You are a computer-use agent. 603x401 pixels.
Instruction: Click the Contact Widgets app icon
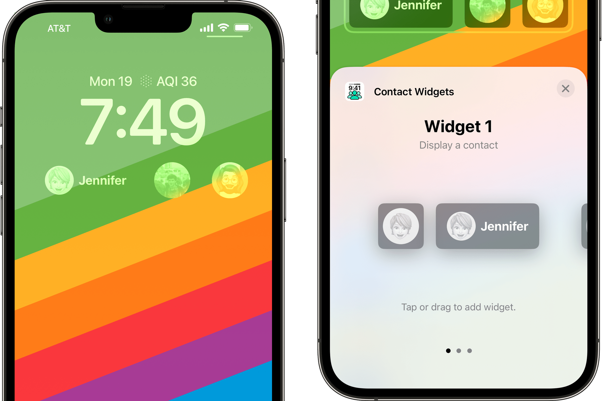point(356,91)
